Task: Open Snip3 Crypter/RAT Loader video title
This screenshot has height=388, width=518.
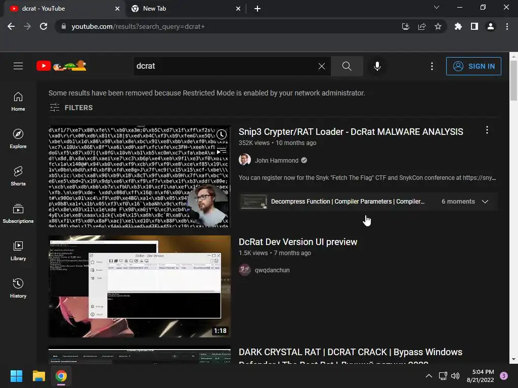Action: (x=351, y=132)
